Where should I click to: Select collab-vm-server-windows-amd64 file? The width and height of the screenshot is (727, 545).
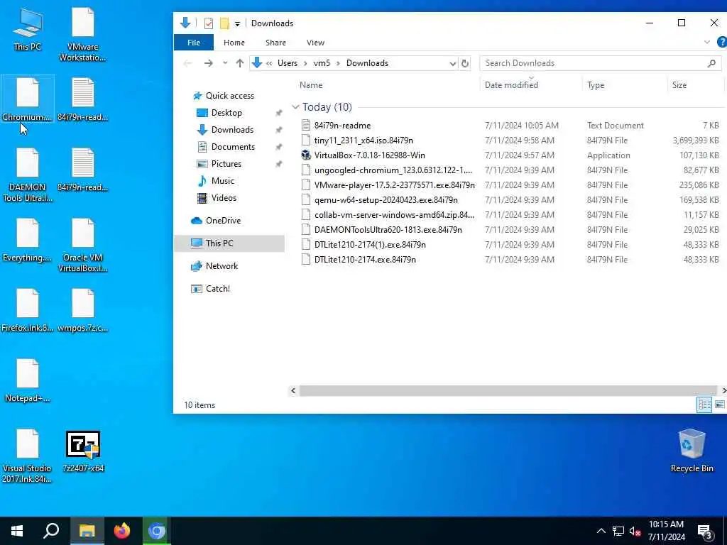pos(510,214)
